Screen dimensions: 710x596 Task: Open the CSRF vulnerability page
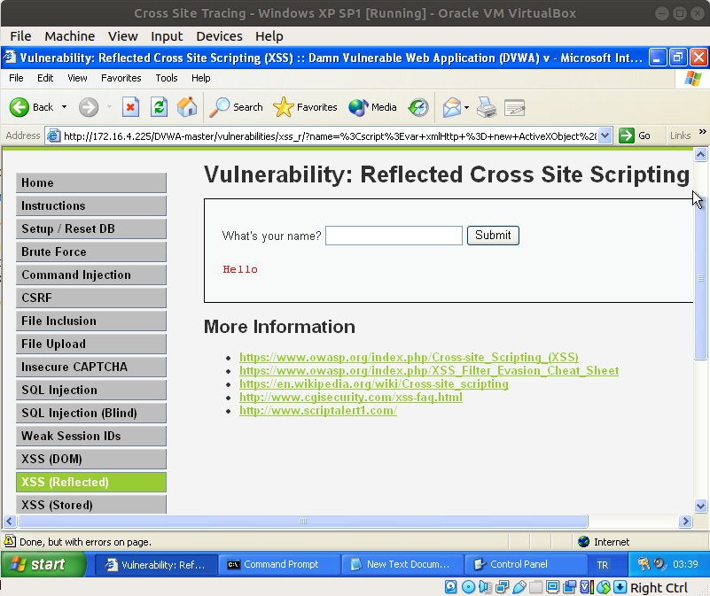tap(91, 298)
